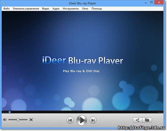Open the Инструменты menu

71,9
